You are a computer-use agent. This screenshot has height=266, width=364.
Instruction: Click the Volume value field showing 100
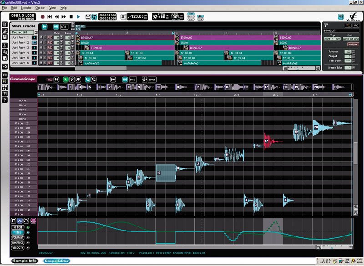348,52
